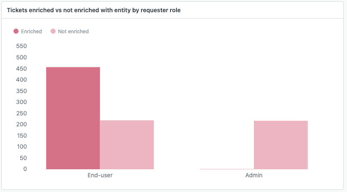Click the 550 y-axis label
Image resolution: width=347 pixels, height=192 pixels.
(21, 46)
